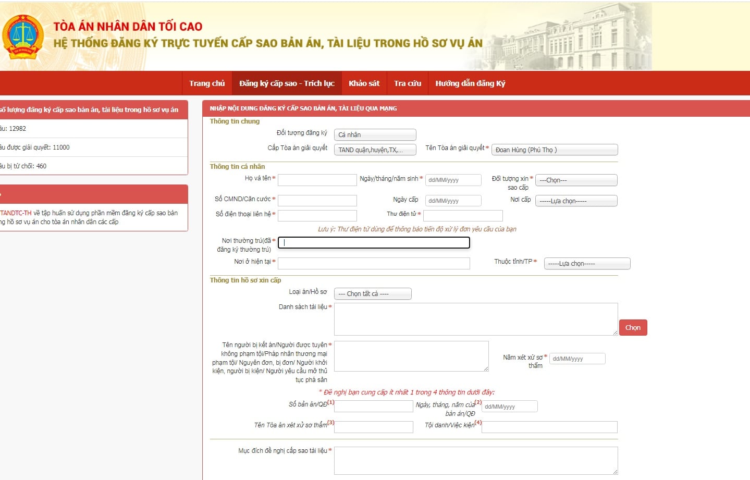Focus the Số bản án/QĐ input

coord(374,406)
